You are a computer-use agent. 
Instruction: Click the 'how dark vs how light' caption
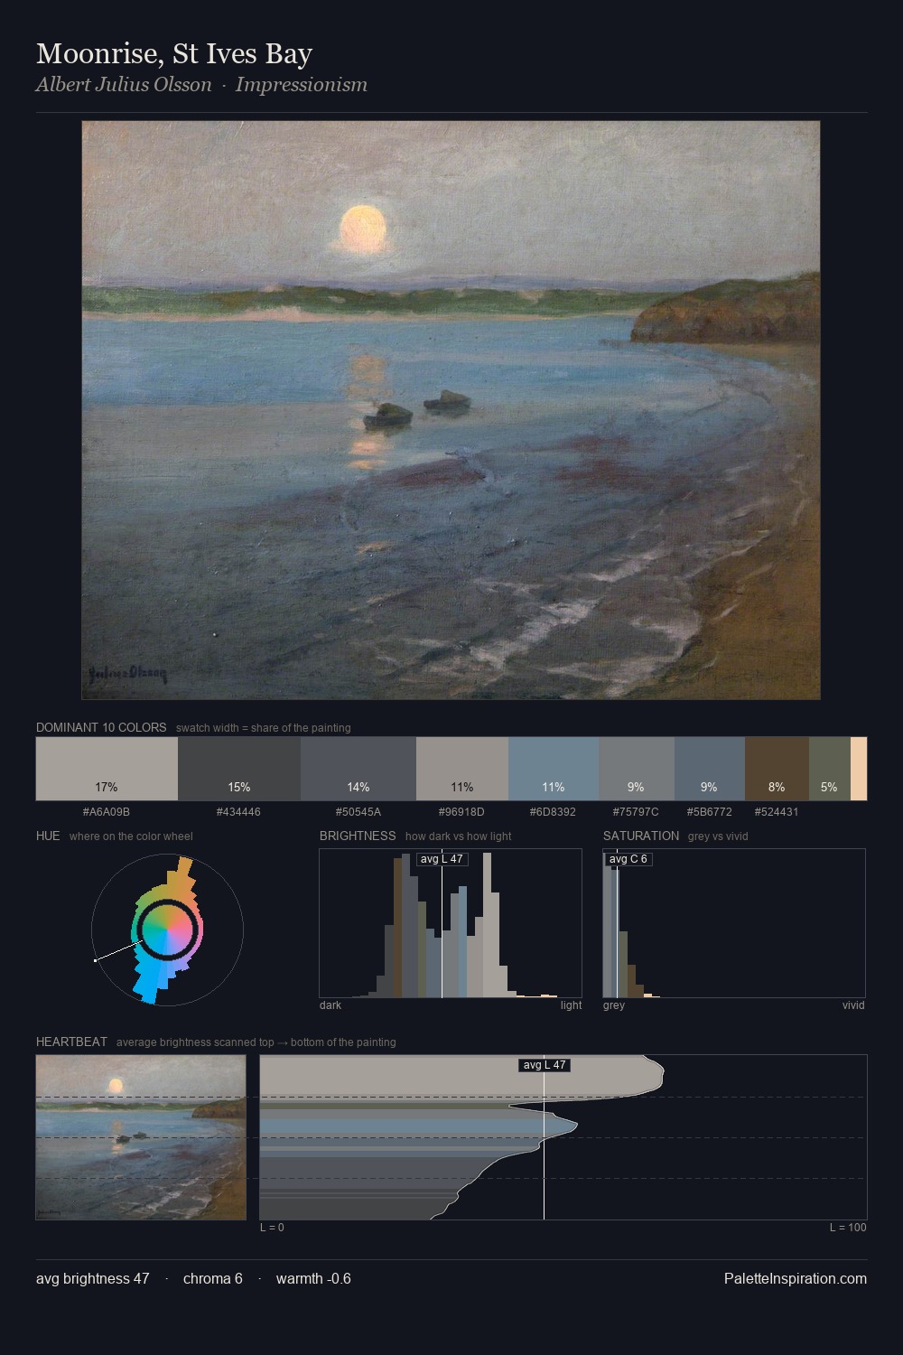coord(459,836)
